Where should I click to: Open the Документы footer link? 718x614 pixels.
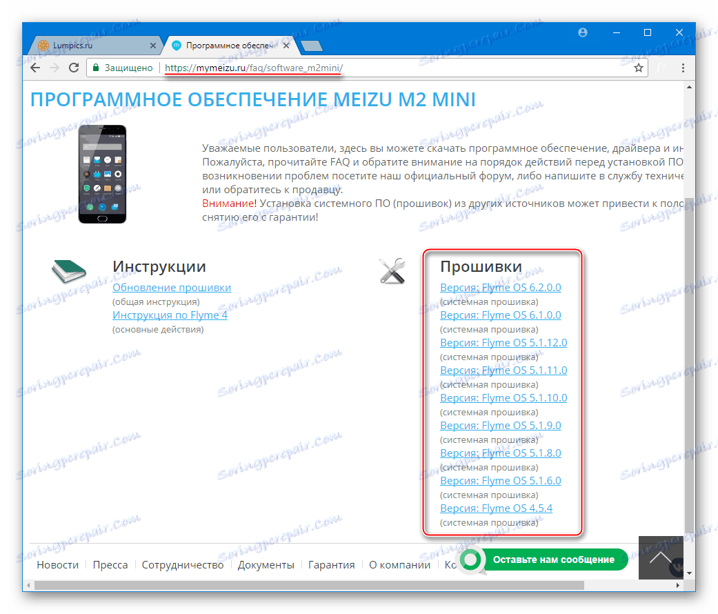coord(266,565)
